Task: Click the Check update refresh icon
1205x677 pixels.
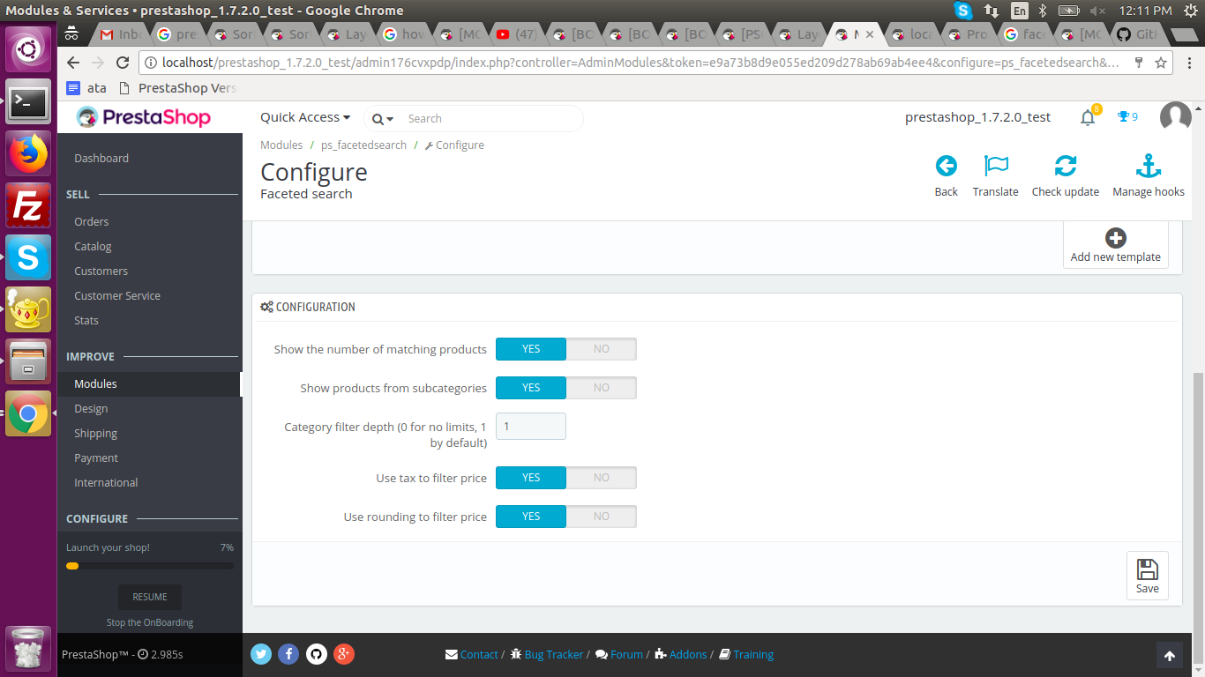Action: click(x=1066, y=166)
